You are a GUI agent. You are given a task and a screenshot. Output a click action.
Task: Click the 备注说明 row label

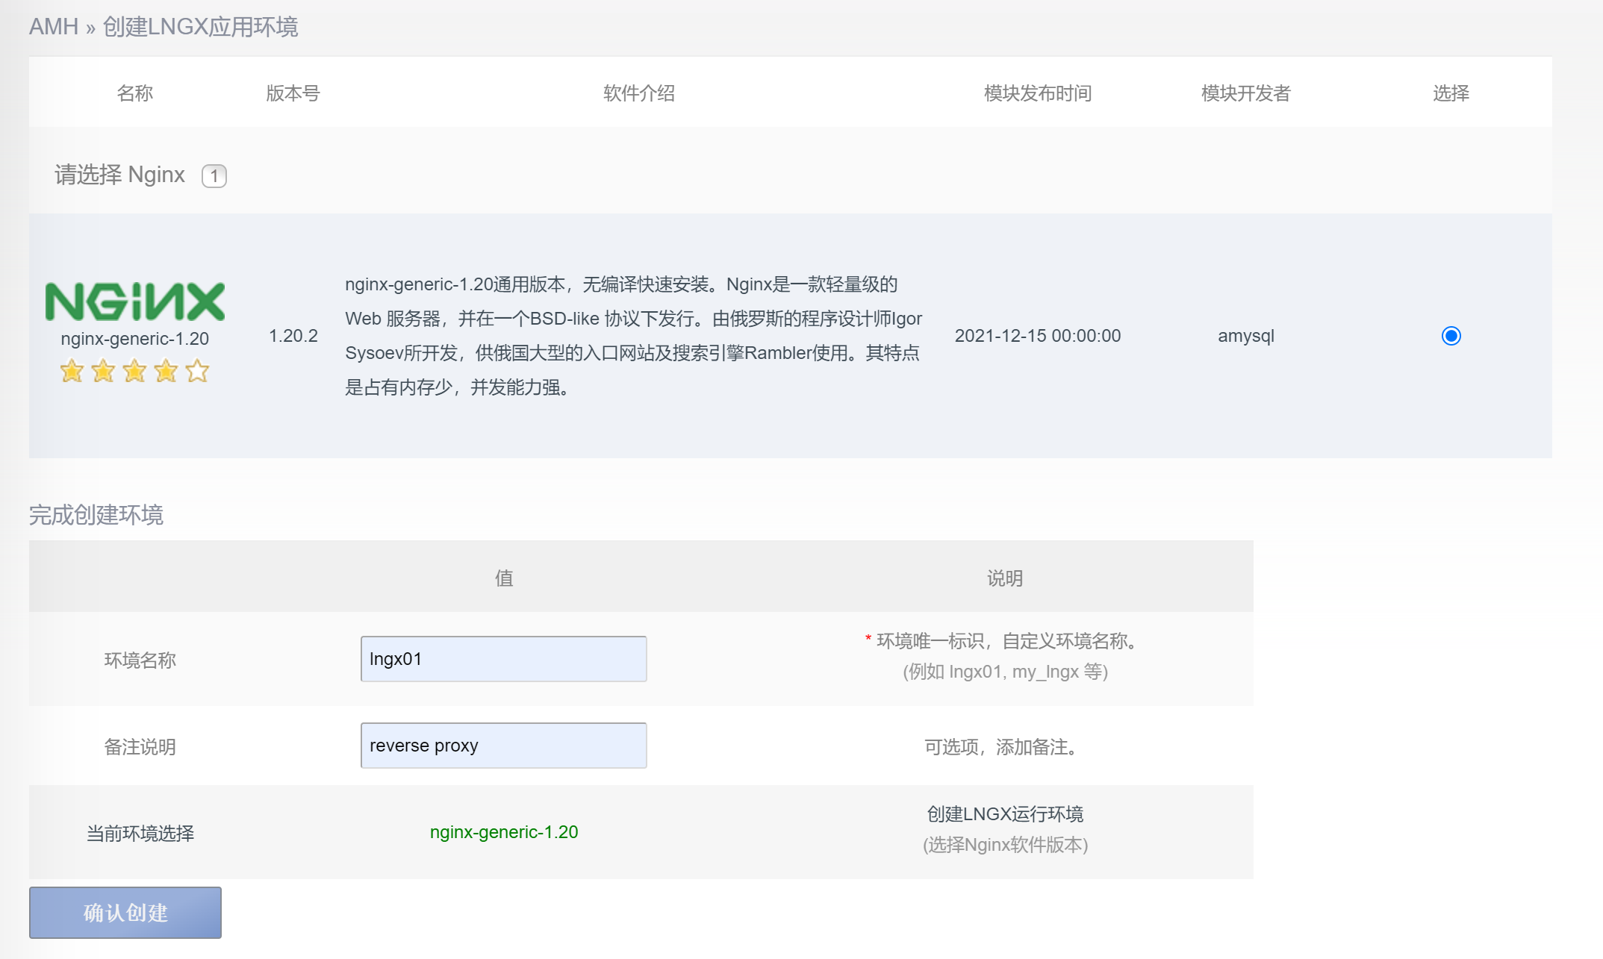140,747
